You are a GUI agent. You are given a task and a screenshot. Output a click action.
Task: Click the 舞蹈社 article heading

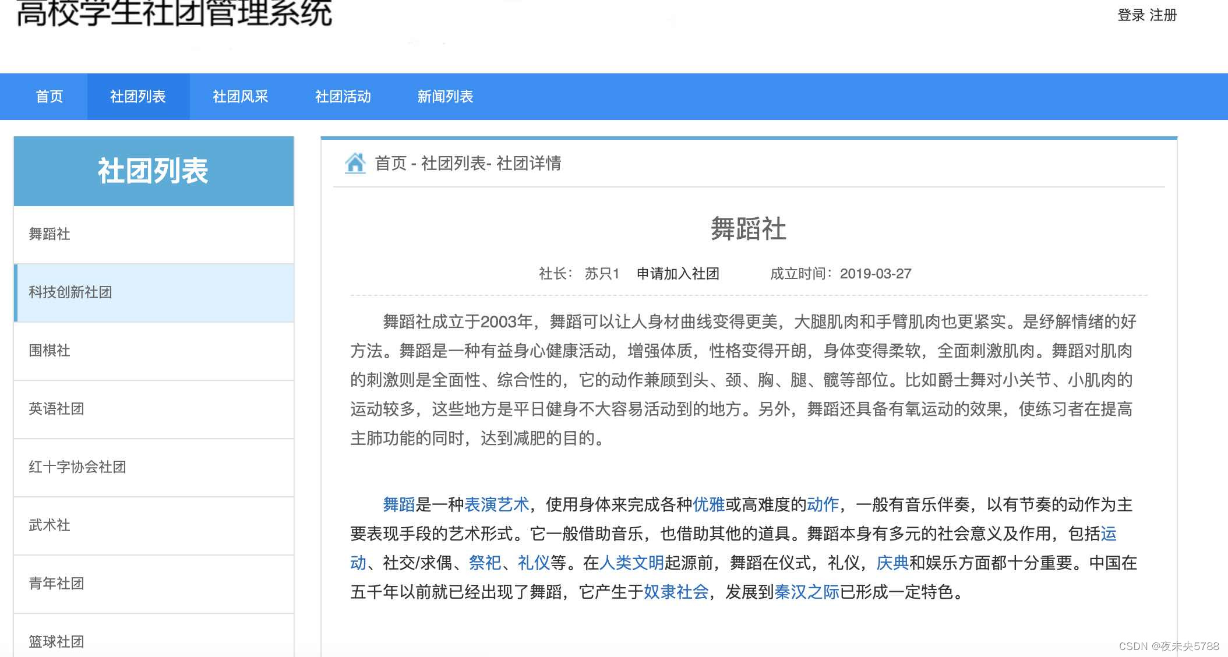click(x=749, y=229)
